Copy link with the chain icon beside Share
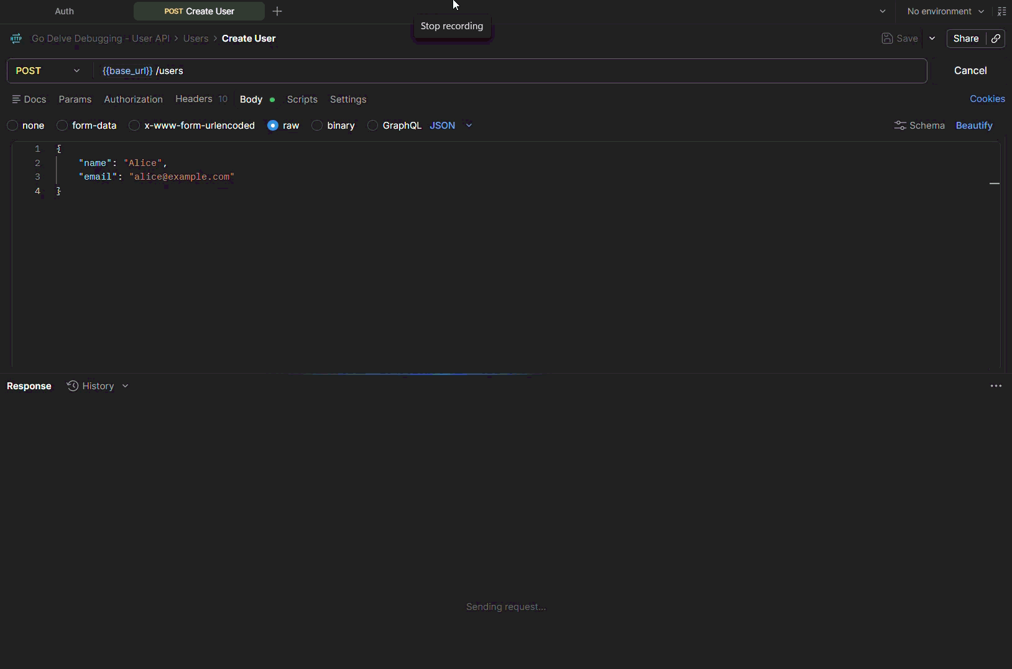Image resolution: width=1012 pixels, height=669 pixels. 996,39
